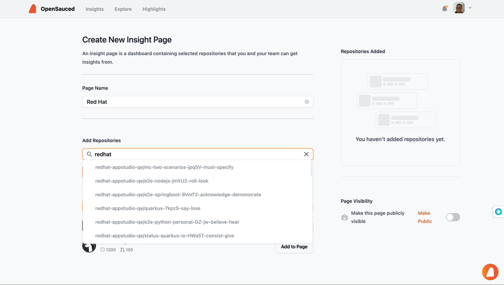Open the Insights nav item
This screenshot has width=504, height=285.
point(94,9)
